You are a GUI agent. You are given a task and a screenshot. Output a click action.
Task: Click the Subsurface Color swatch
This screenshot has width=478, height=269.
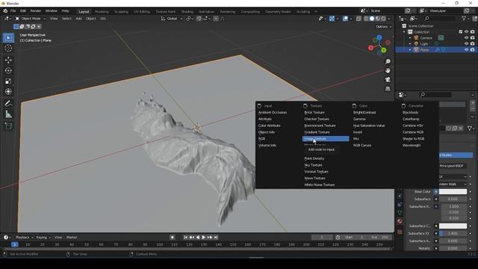coord(453,226)
